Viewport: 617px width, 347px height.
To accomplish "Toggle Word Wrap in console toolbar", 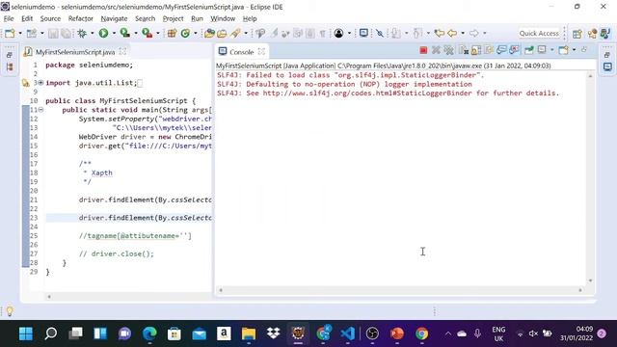I will point(489,50).
